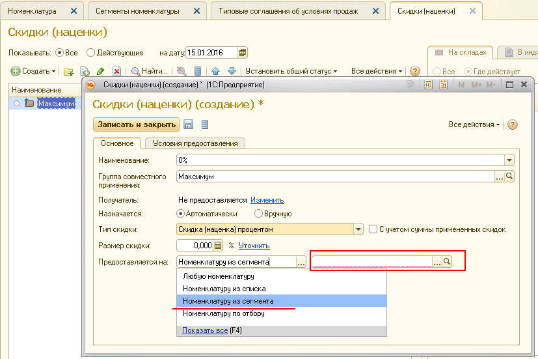Image resolution: width=538 pixels, height=359 pixels.
Task: Open calendar picker next to date 15.01.2016
Action: coord(242,53)
